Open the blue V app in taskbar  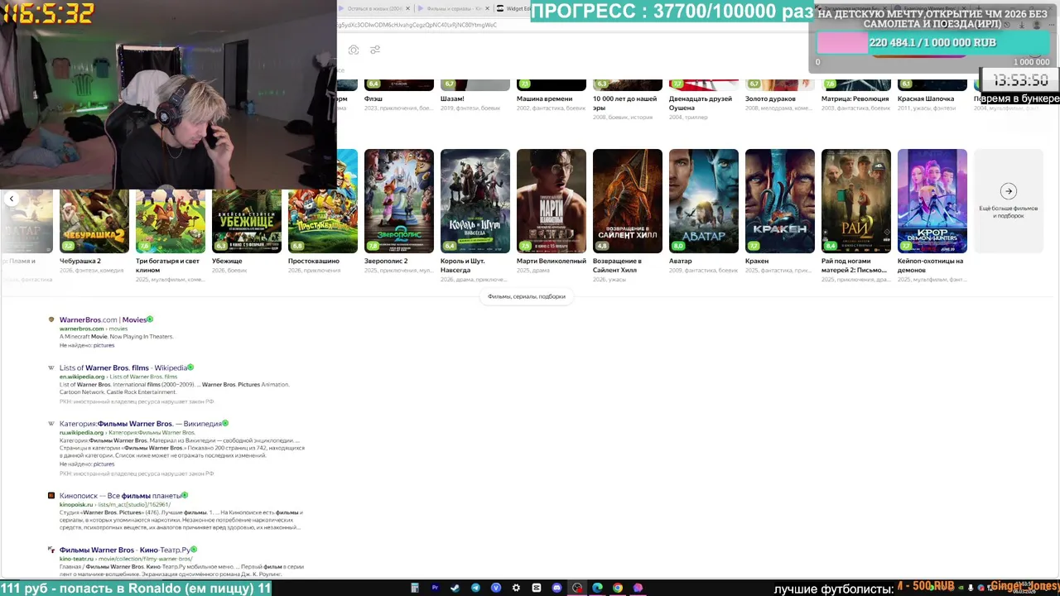[496, 588]
